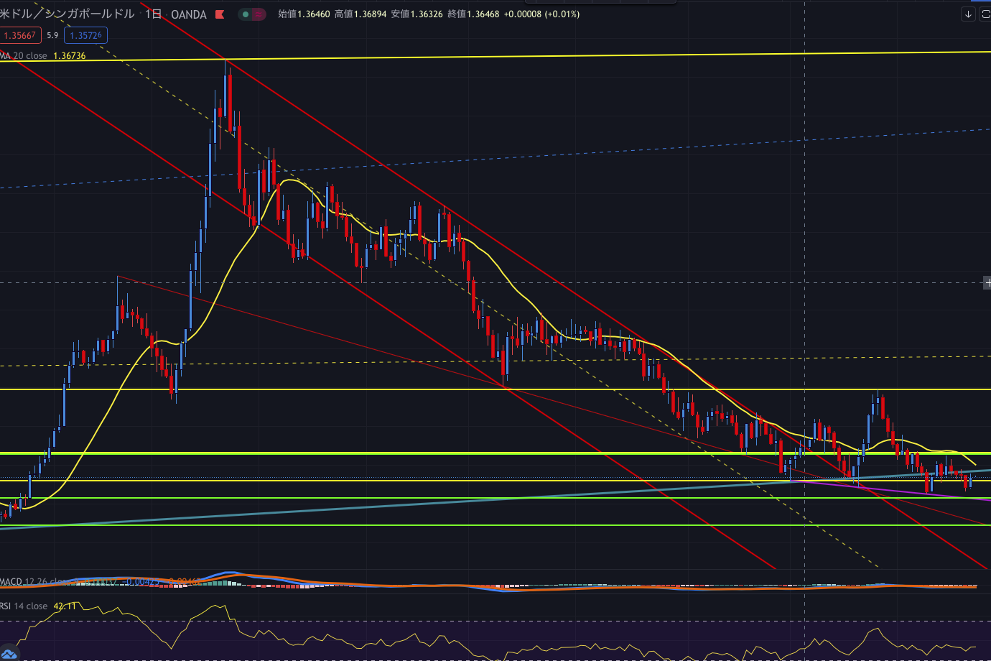Click the MA value 1.36736
This screenshot has height=661, width=991.
[70, 56]
